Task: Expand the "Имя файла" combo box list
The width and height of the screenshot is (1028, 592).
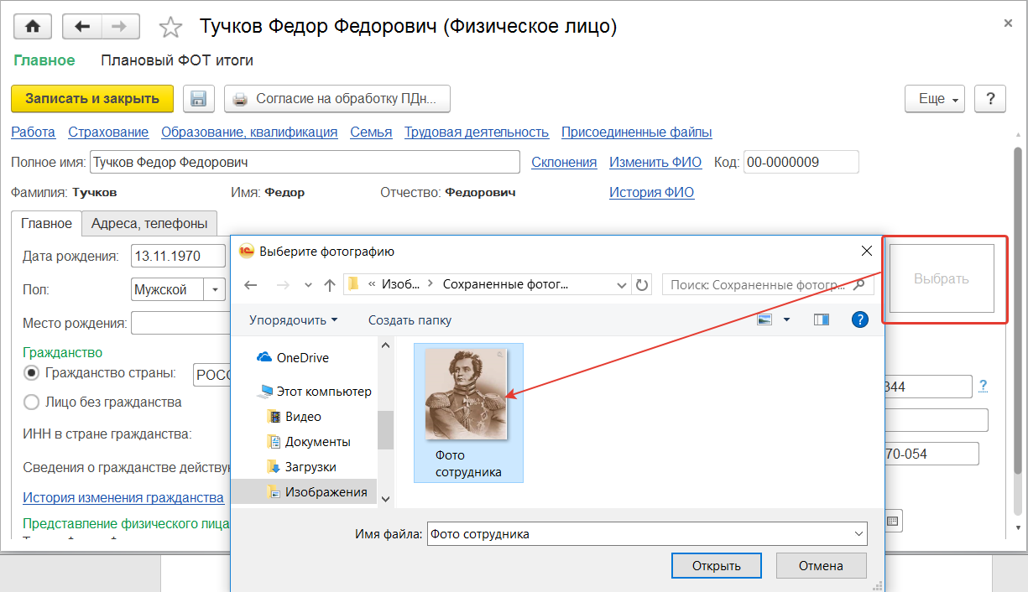Action: [x=858, y=534]
